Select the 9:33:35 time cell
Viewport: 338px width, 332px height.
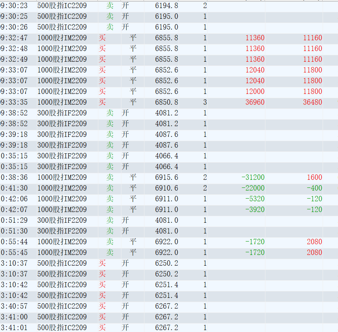pos(14,102)
